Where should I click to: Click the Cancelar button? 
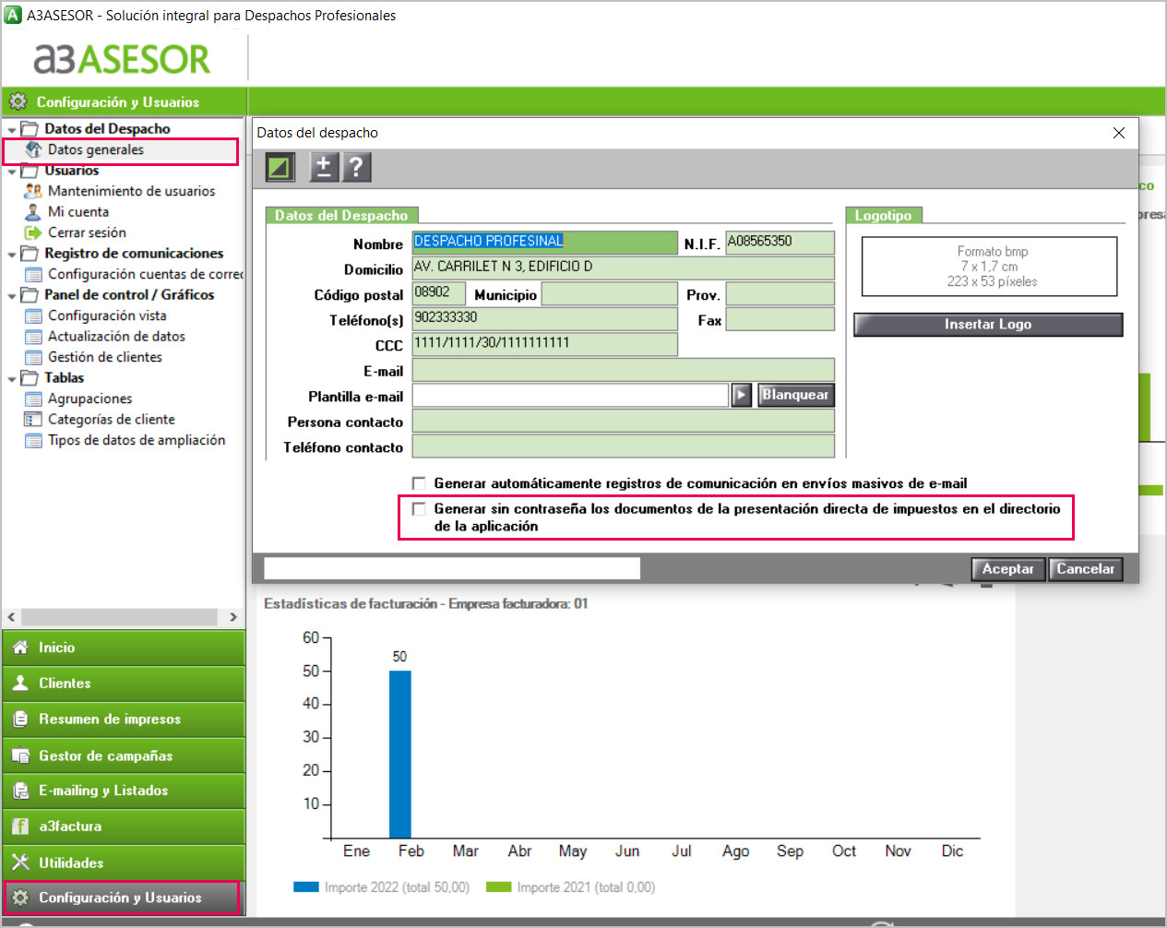click(x=1086, y=569)
